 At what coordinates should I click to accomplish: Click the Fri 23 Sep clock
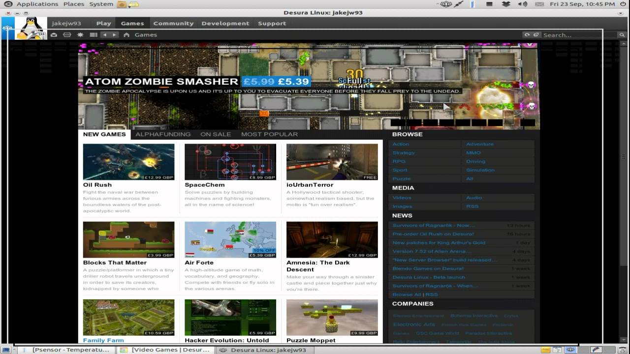click(582, 4)
